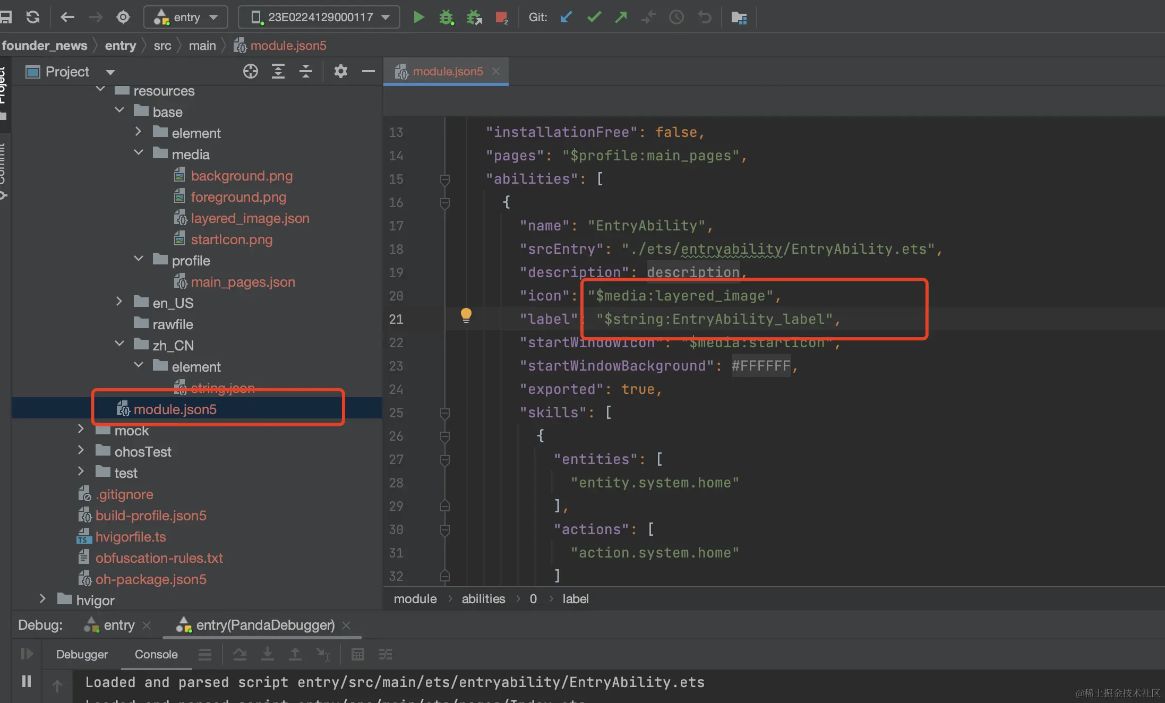The image size is (1165, 703).
Task: Open Project panel settings gear
Action: pos(340,71)
